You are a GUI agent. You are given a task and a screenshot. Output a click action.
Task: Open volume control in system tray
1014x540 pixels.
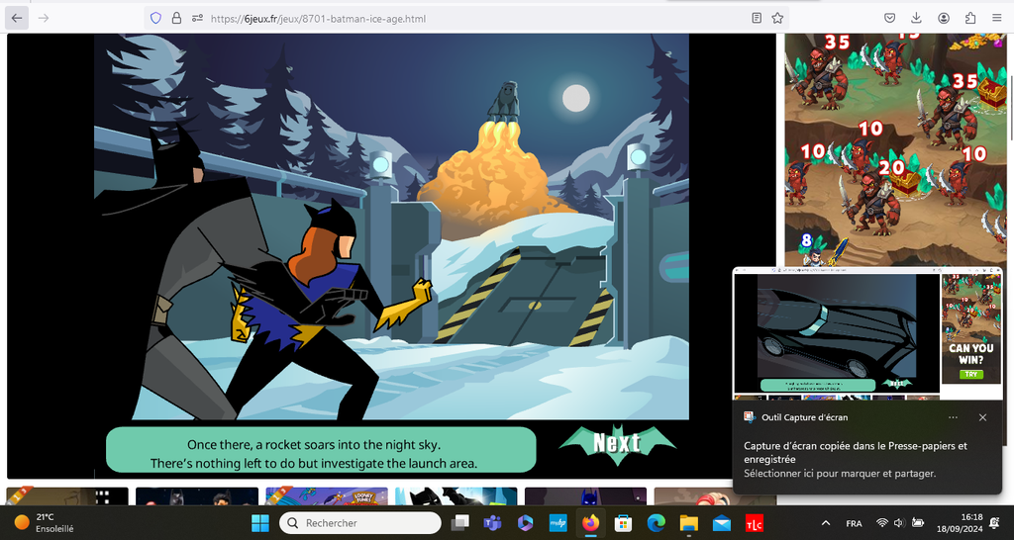899,523
